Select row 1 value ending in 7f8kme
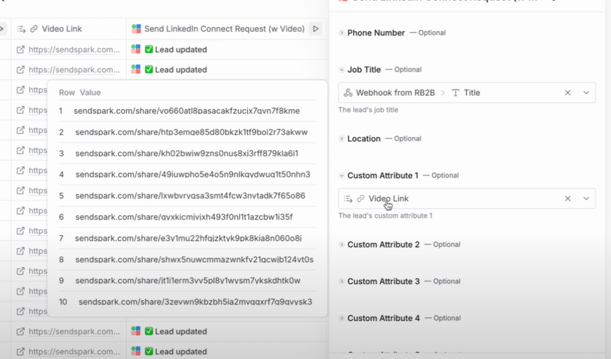The height and width of the screenshot is (359, 611). click(x=187, y=111)
